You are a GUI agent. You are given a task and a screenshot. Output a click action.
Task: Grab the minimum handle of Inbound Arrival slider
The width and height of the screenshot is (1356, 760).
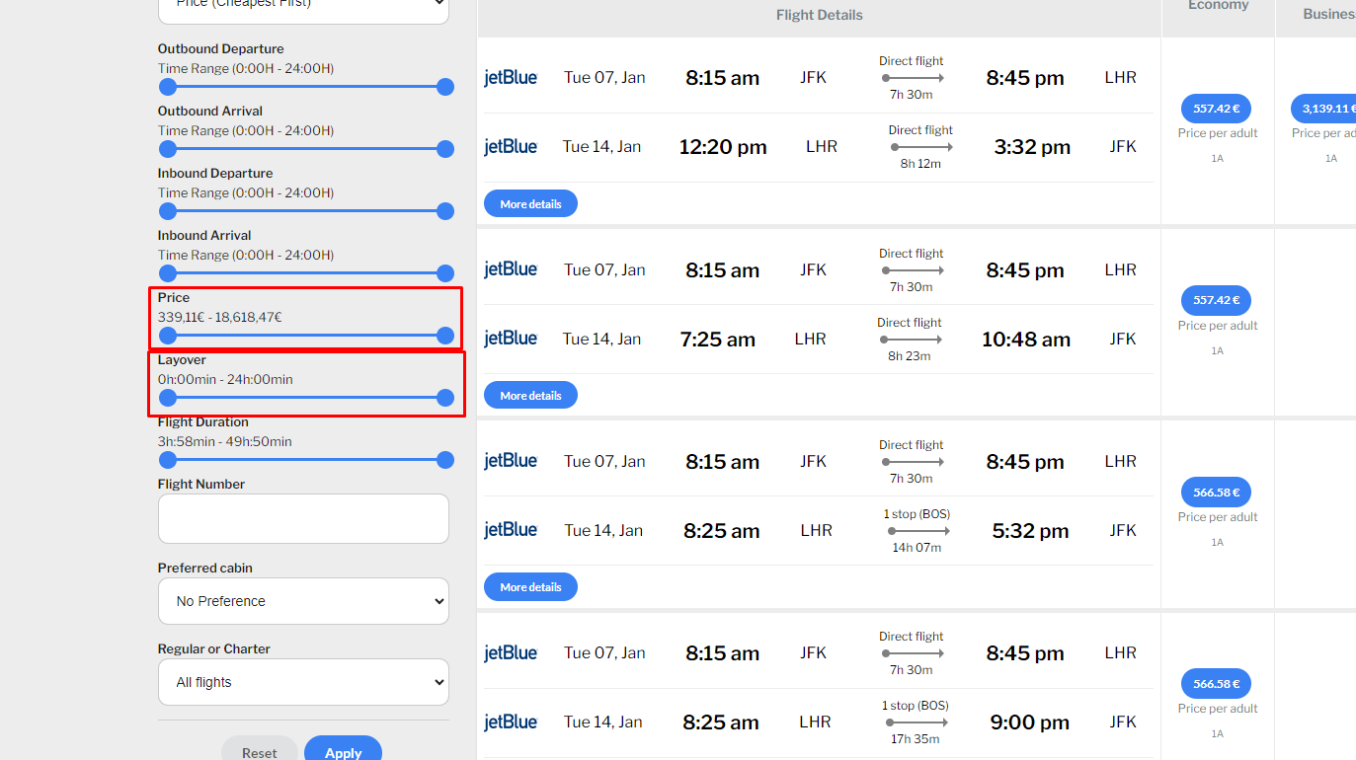pyautogui.click(x=168, y=273)
